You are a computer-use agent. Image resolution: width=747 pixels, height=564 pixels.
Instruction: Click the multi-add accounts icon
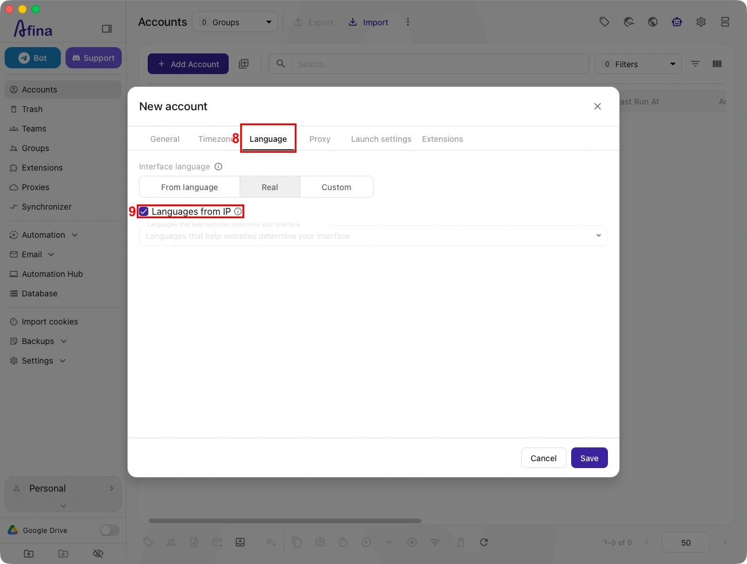tap(244, 64)
